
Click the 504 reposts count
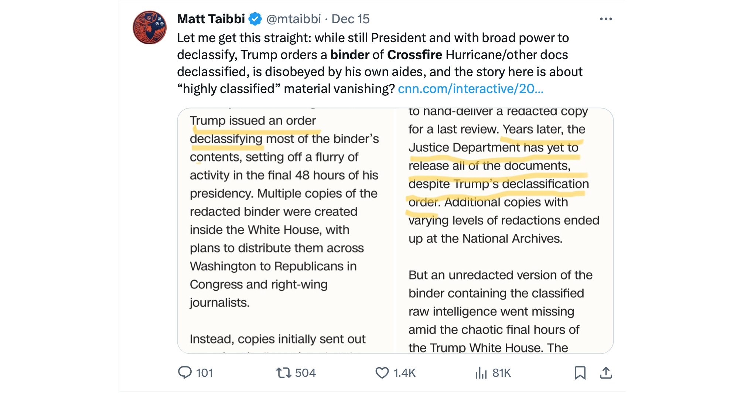click(x=306, y=373)
